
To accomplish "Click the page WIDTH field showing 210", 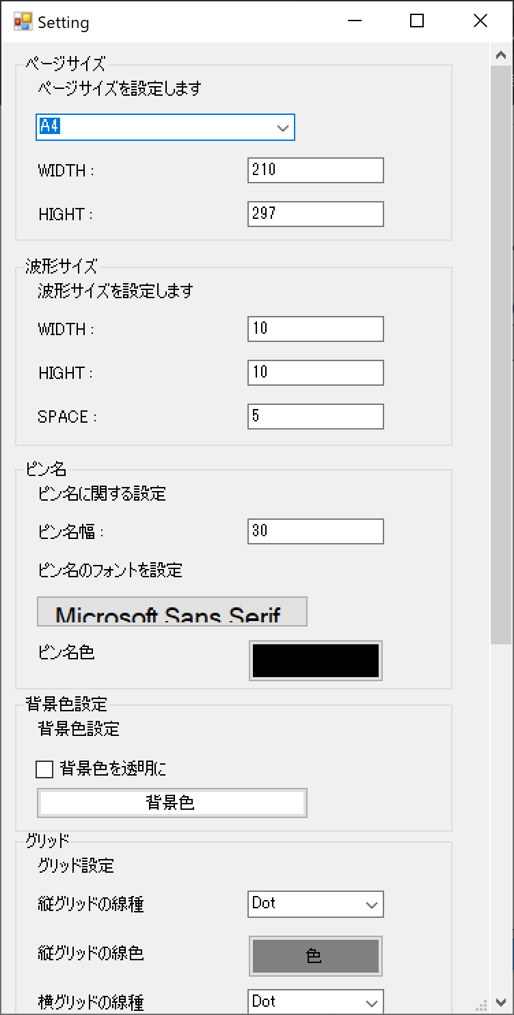I will (316, 170).
